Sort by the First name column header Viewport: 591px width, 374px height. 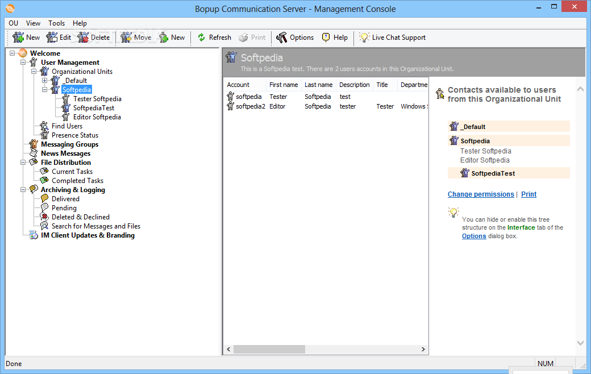pyautogui.click(x=284, y=85)
